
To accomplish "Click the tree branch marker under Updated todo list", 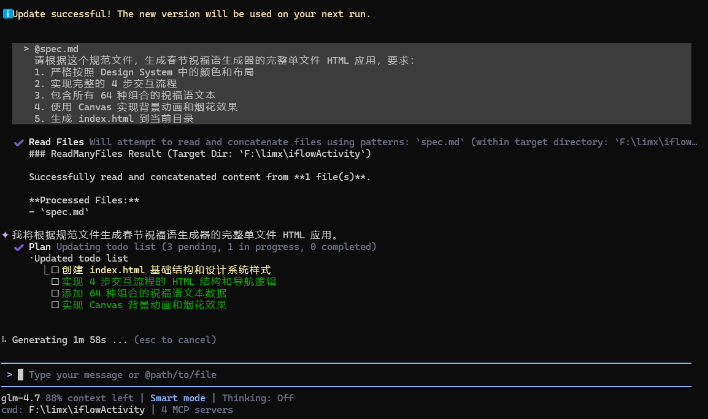I will (x=47, y=270).
